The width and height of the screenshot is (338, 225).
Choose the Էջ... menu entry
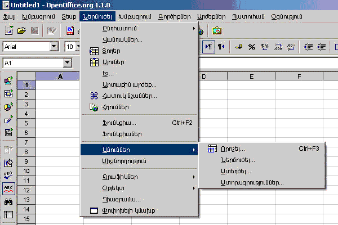[x=139, y=74]
